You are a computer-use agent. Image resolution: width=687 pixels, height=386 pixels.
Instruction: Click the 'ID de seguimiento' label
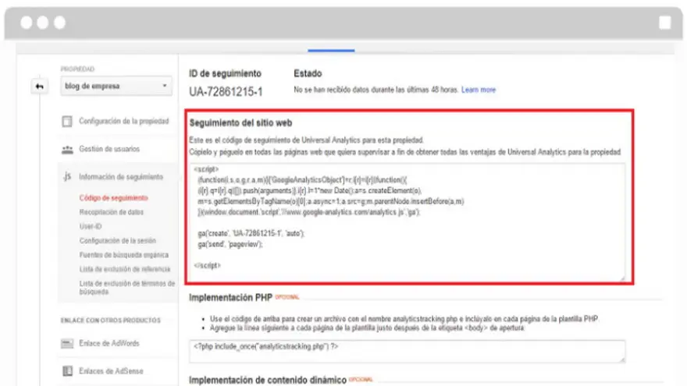[x=225, y=73]
